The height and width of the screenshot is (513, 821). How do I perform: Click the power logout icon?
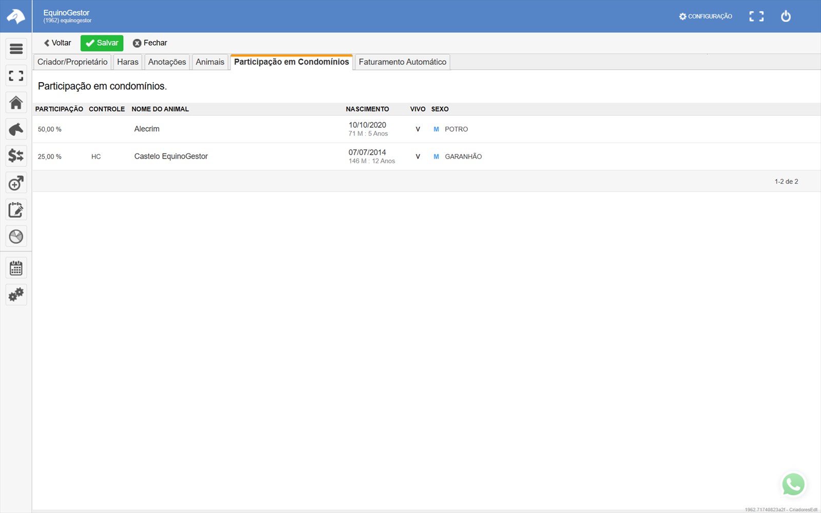(786, 16)
